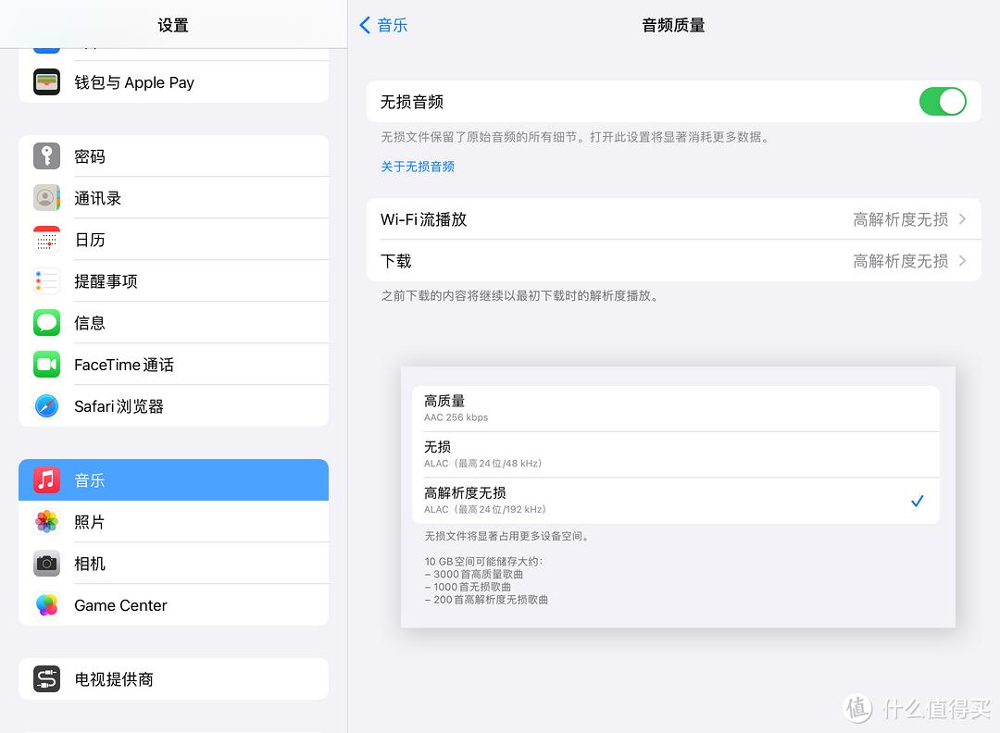1000x733 pixels.
Task: Click the 关于无损音频 link
Action: point(418,167)
